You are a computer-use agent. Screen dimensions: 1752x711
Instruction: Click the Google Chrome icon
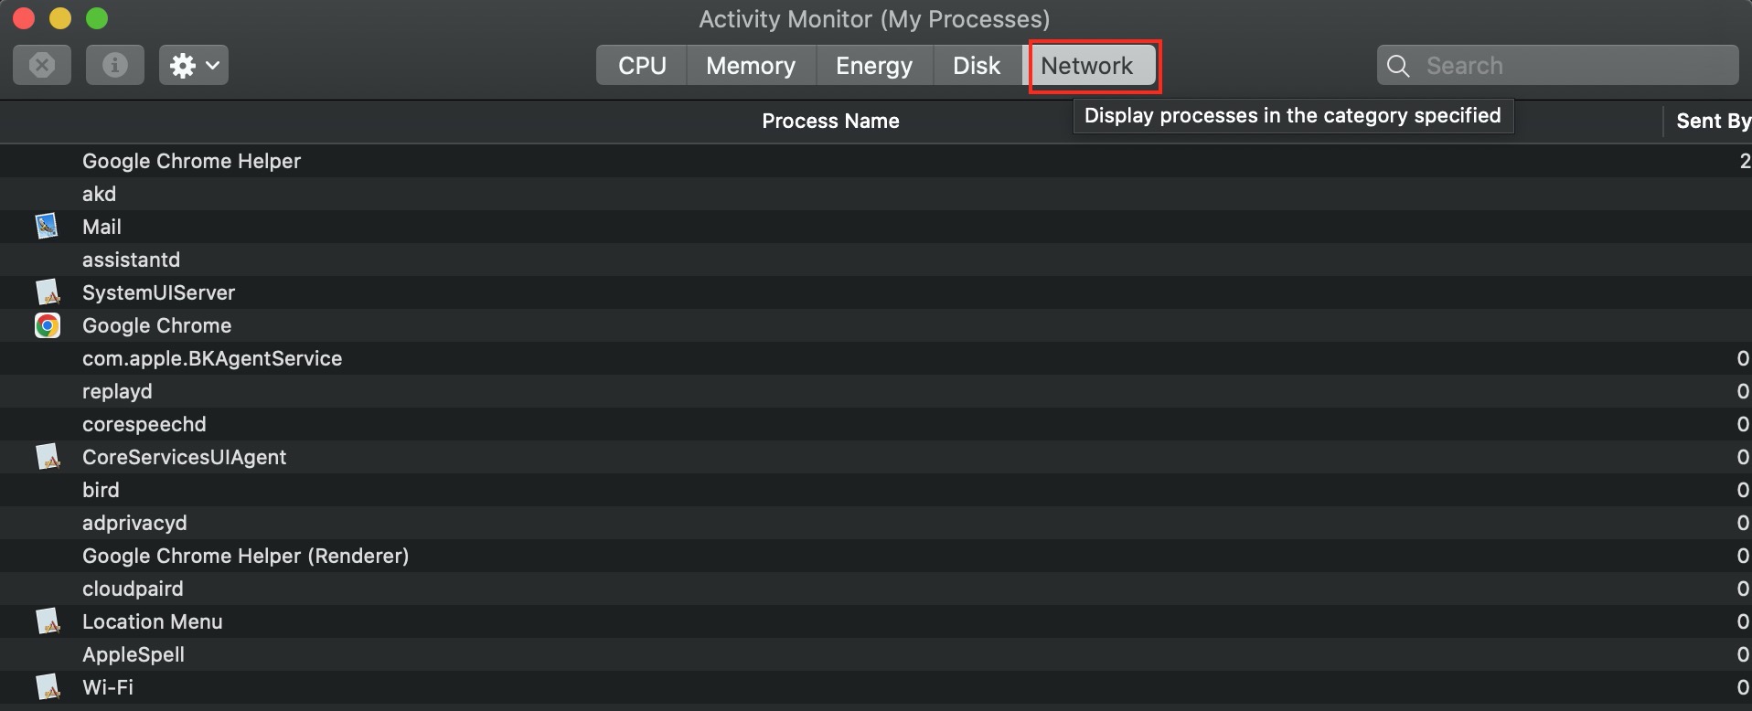[x=48, y=325]
